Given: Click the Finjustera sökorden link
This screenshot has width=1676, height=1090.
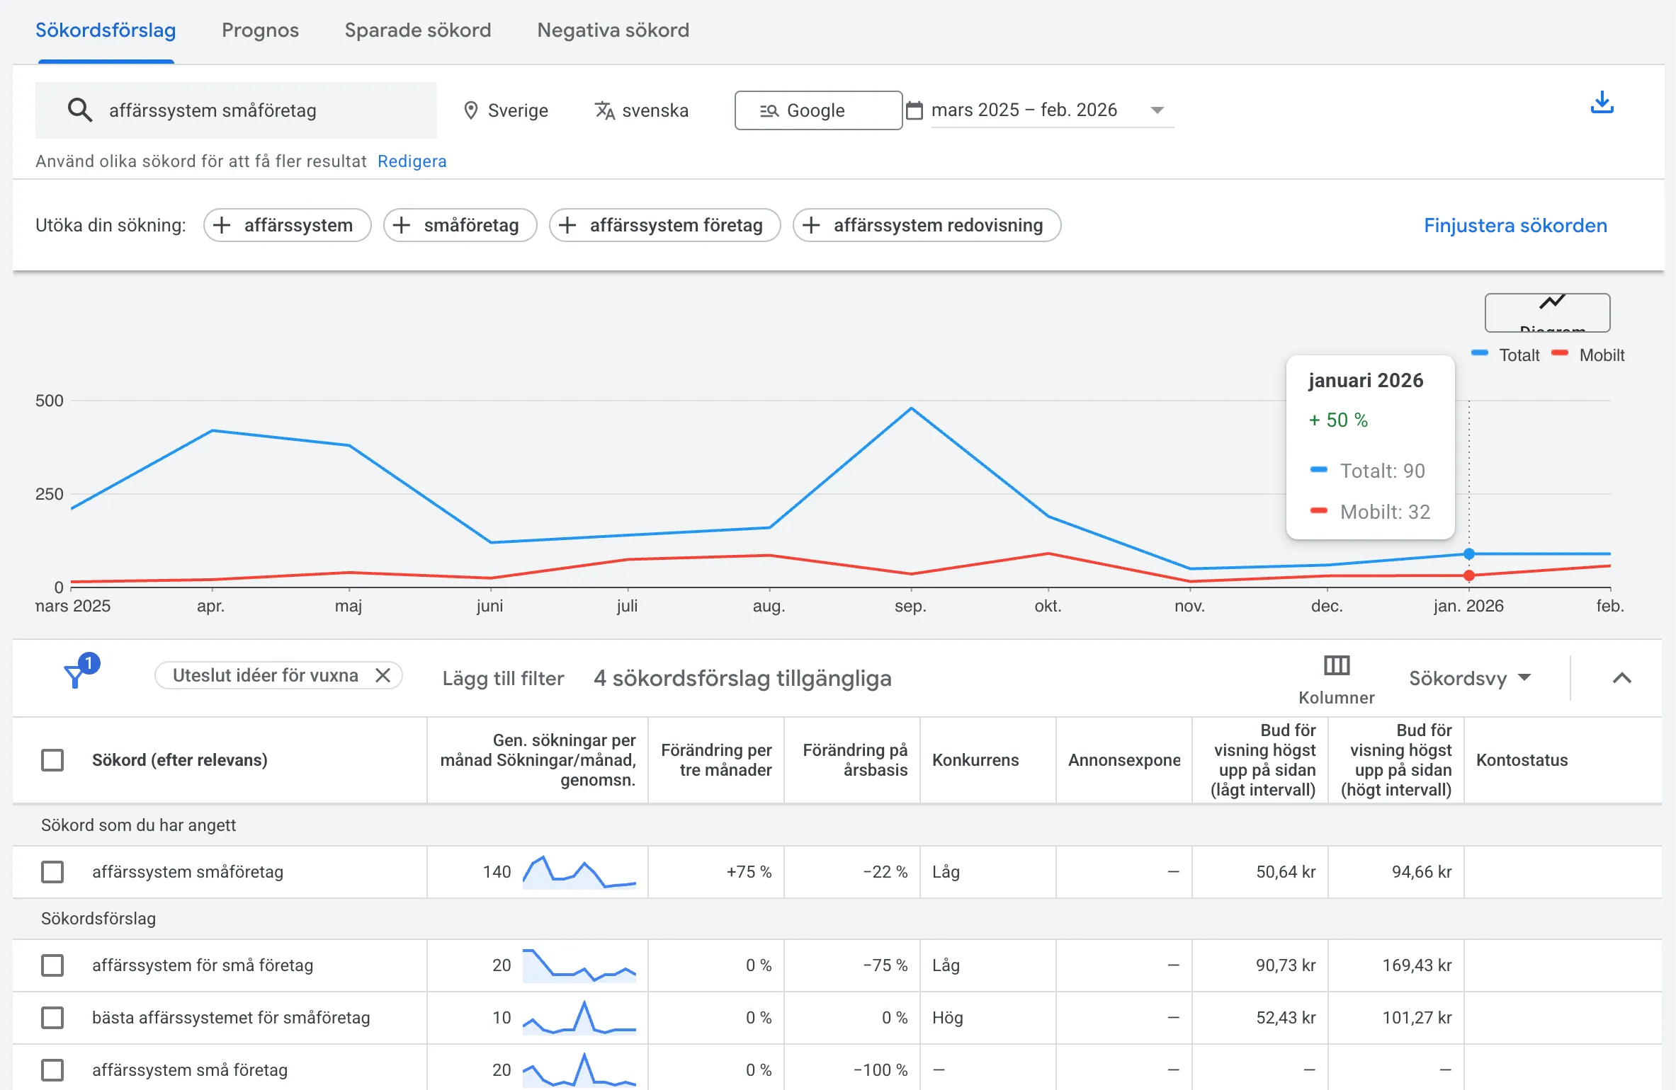Looking at the screenshot, I should pos(1515,225).
